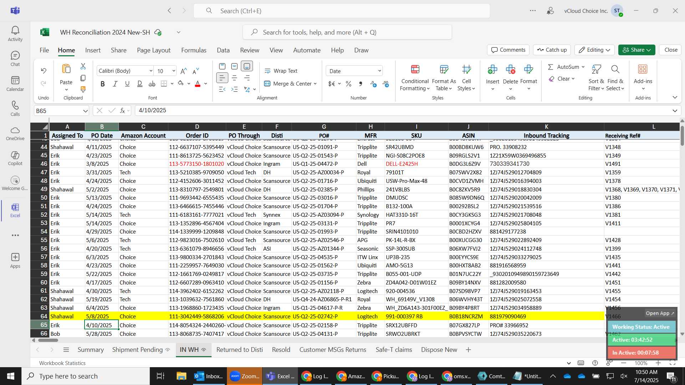This screenshot has height=385, width=685.
Task: Close the Excel file view
Action: [x=671, y=50]
